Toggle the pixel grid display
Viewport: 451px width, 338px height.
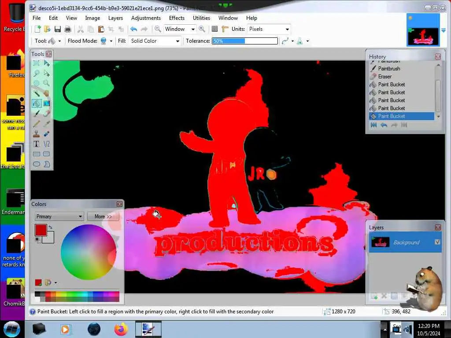[214, 29]
